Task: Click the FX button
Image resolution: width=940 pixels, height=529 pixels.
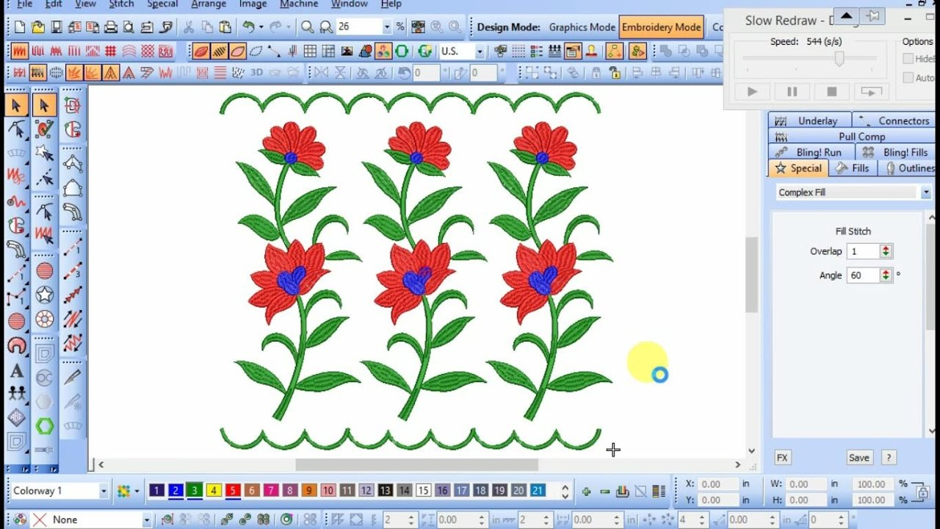Action: click(782, 458)
